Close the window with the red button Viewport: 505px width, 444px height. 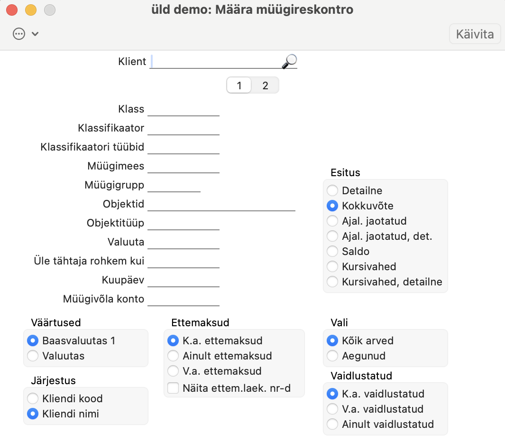[x=12, y=10]
